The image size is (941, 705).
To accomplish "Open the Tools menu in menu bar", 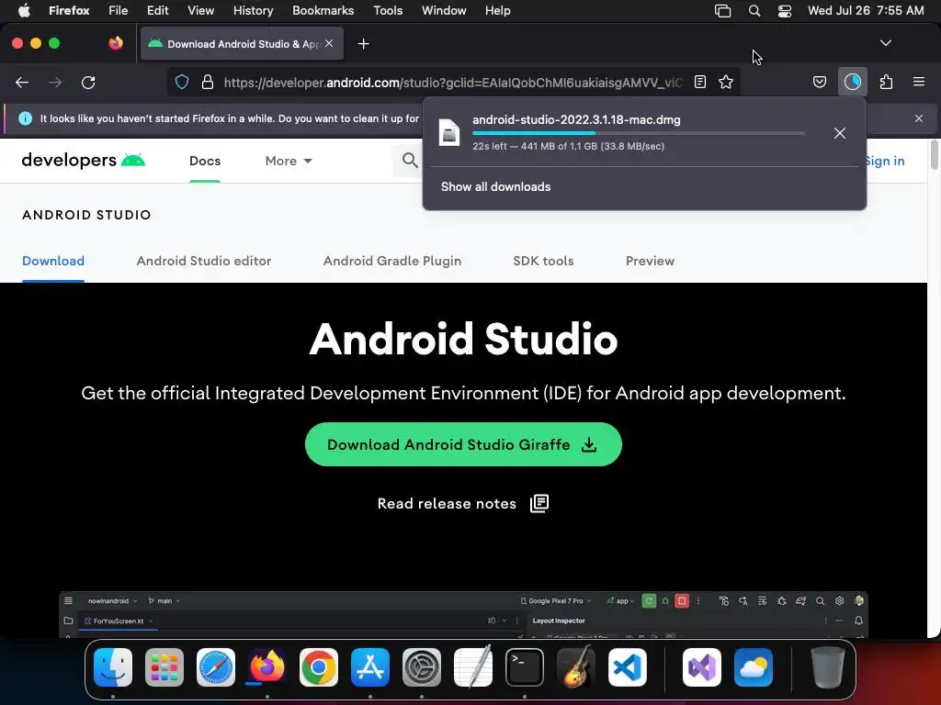I will pos(388,10).
